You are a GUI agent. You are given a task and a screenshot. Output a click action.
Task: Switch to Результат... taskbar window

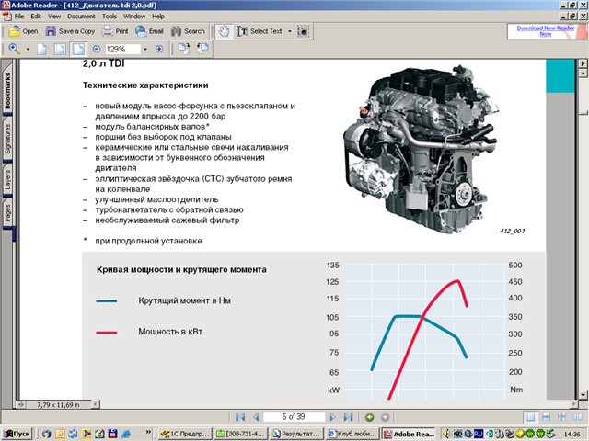(296, 434)
